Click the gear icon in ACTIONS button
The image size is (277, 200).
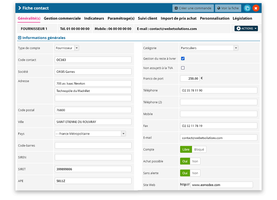click(239, 28)
